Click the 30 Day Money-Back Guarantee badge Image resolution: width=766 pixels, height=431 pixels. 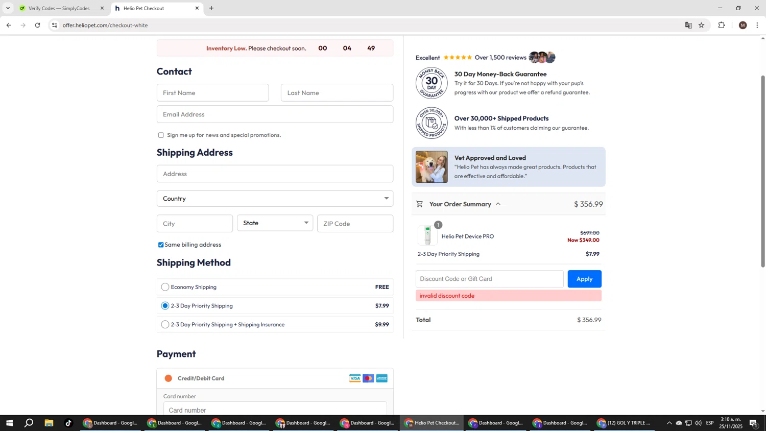pos(432,83)
